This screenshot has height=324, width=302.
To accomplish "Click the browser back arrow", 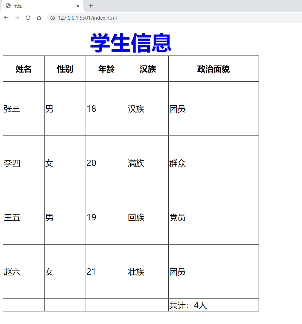I will pyautogui.click(x=6, y=18).
